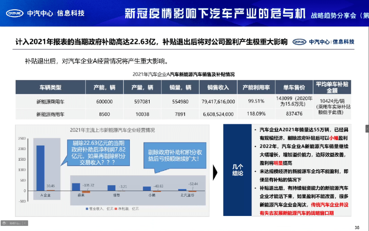Click the 837476 unit price cell
This screenshot has width=369, height=231.
[x=294, y=114]
